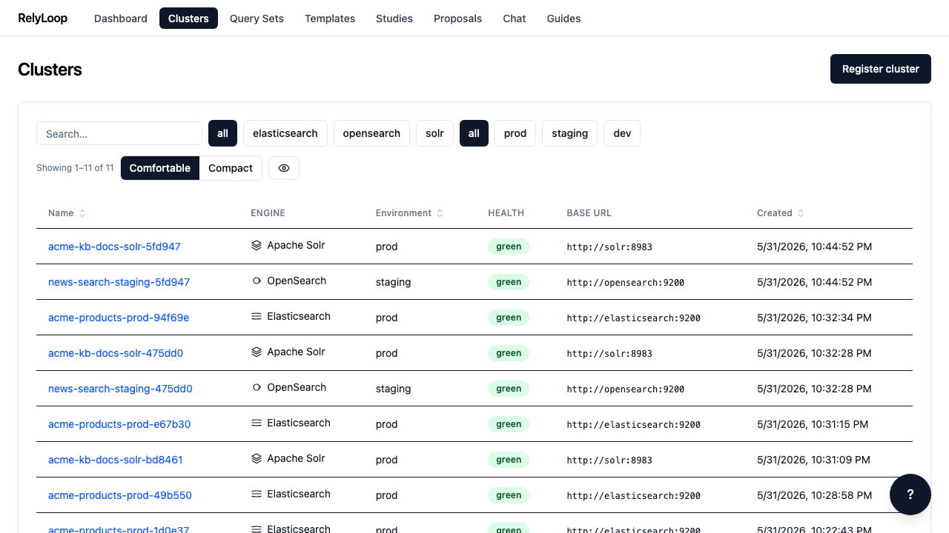
Task: Open the help question mark button
Action: [x=910, y=495]
